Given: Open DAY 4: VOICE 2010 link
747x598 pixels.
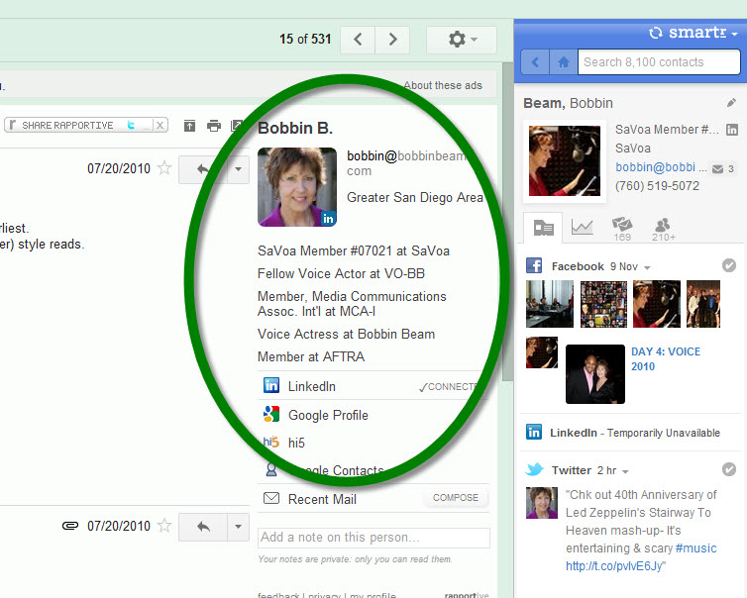Looking at the screenshot, I should [x=666, y=359].
